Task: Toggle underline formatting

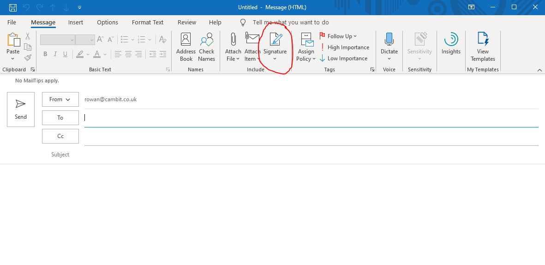Action: [x=65, y=54]
